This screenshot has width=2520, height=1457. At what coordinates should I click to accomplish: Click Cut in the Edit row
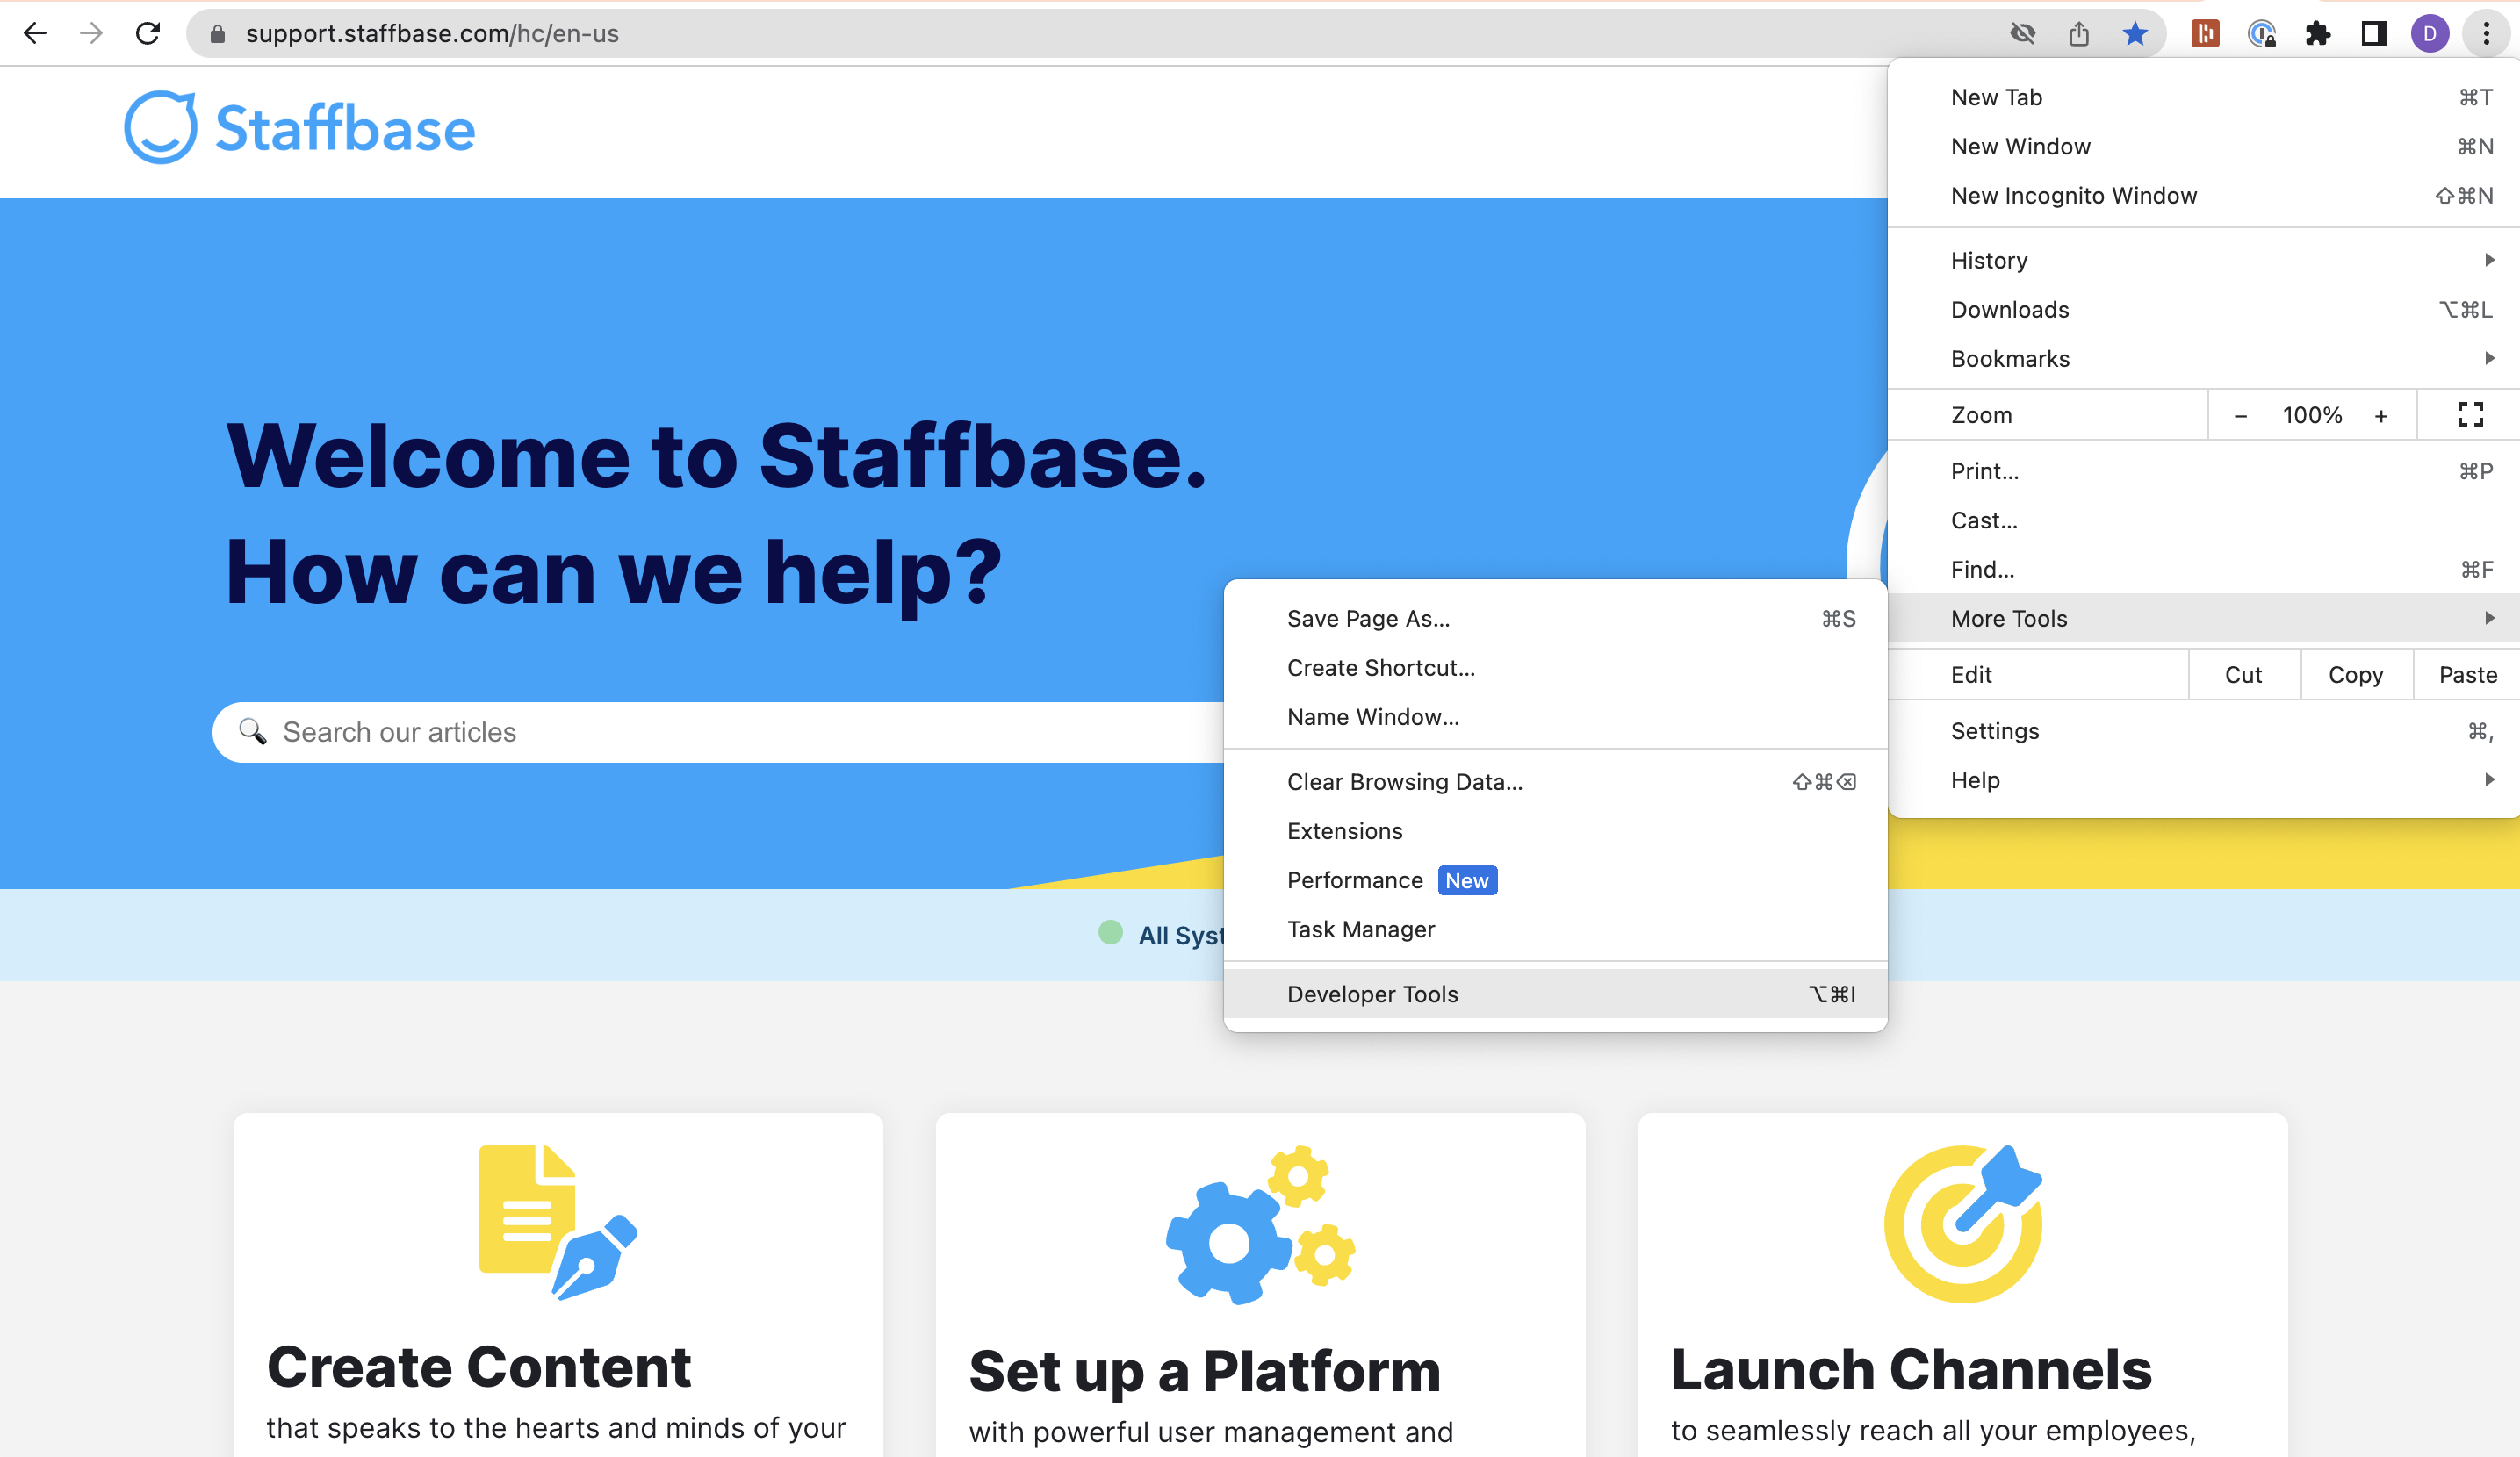[x=2244, y=675]
